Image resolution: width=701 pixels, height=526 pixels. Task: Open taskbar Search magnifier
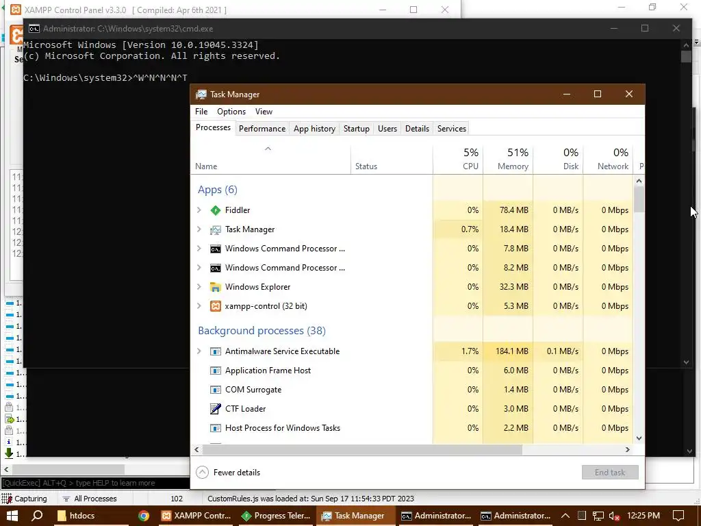(x=38, y=516)
